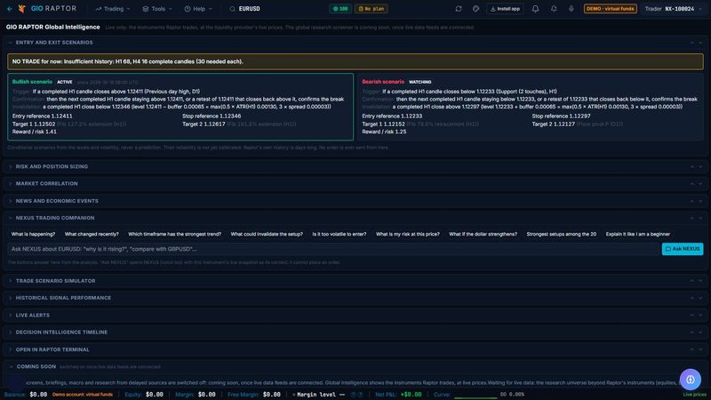
Task: Open the Trader NX-100024 account dropdown
Action: 674,9
